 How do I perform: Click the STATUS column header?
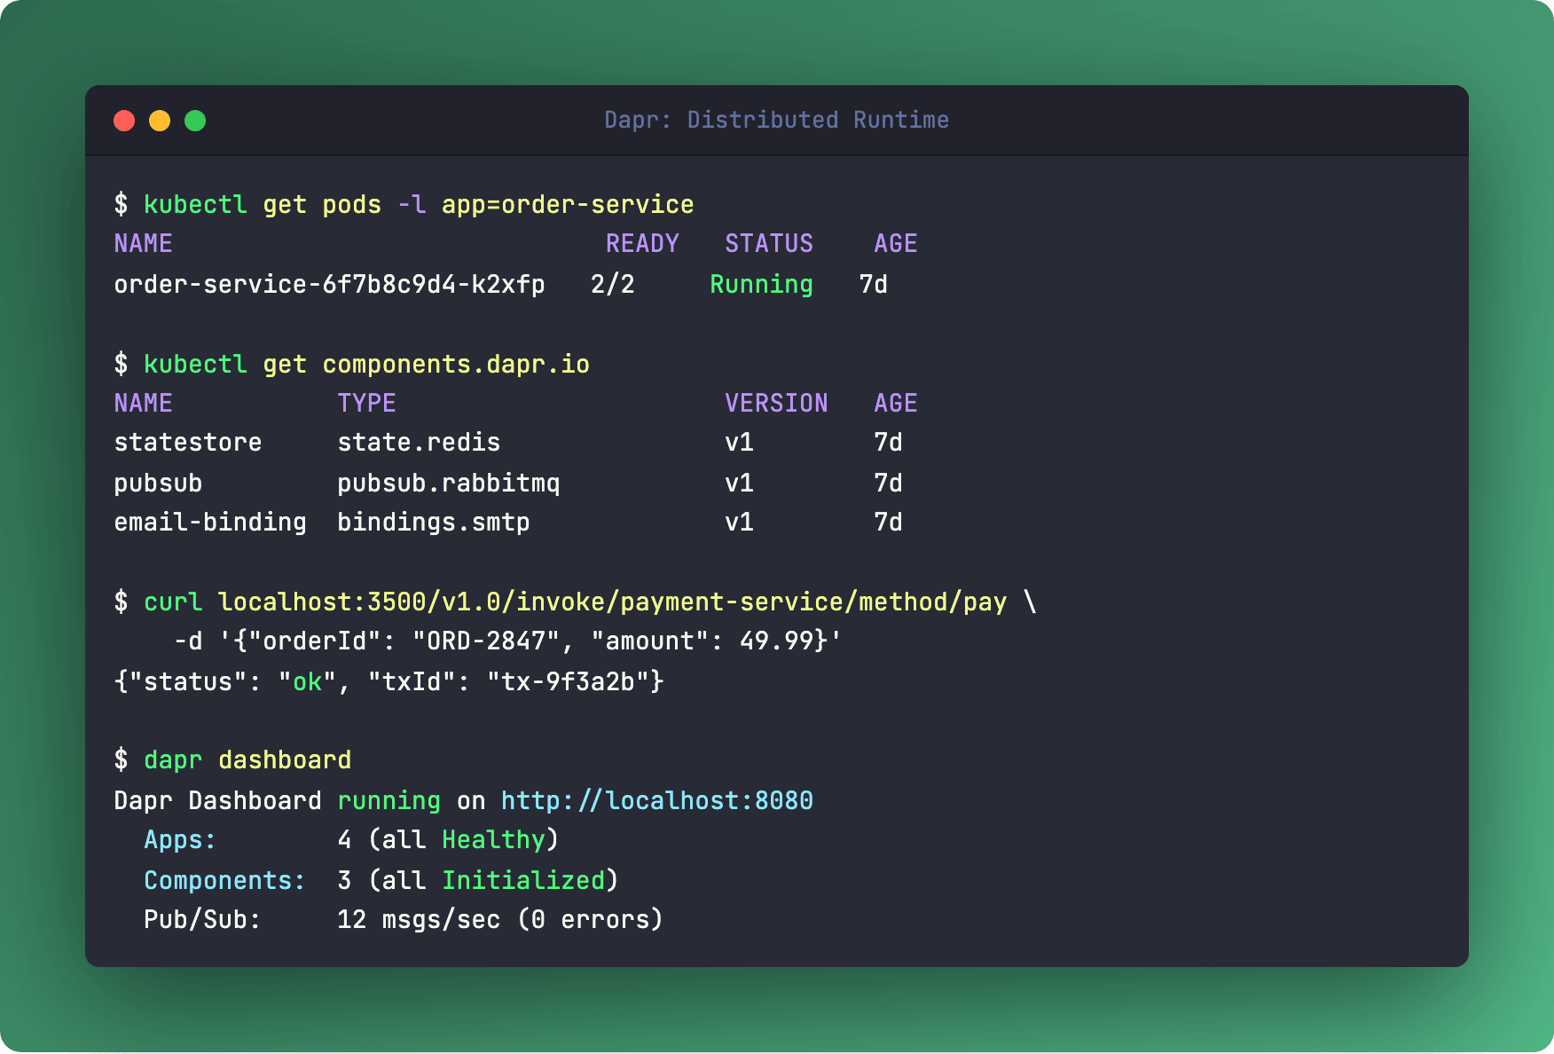pyautogui.click(x=769, y=243)
